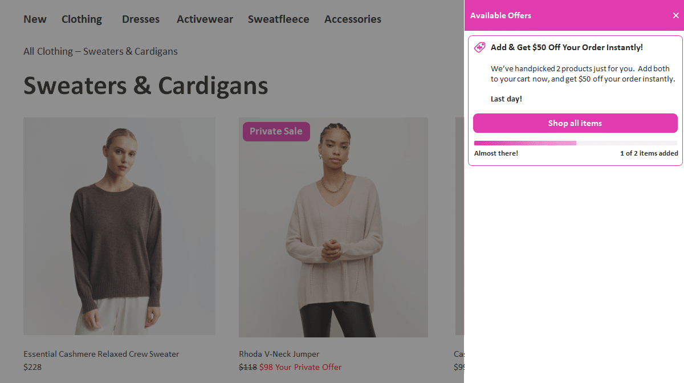Image resolution: width=684 pixels, height=383 pixels.
Task: View the Rhoda V-Neck Jumper photo
Action: coord(333,226)
